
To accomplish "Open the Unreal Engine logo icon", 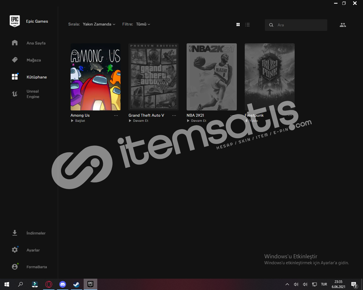I will pos(15,94).
